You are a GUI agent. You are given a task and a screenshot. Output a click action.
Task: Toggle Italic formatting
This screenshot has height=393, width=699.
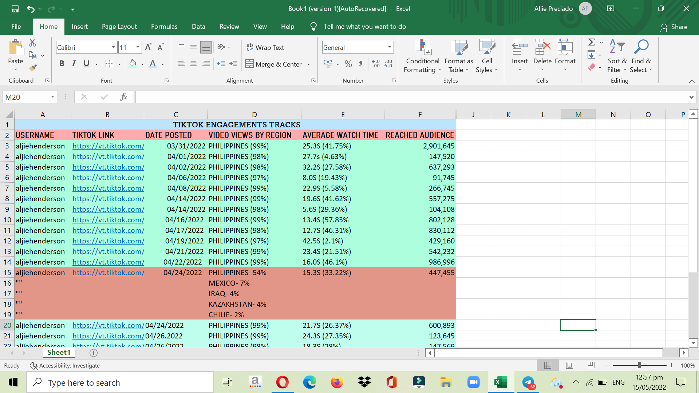pos(74,64)
